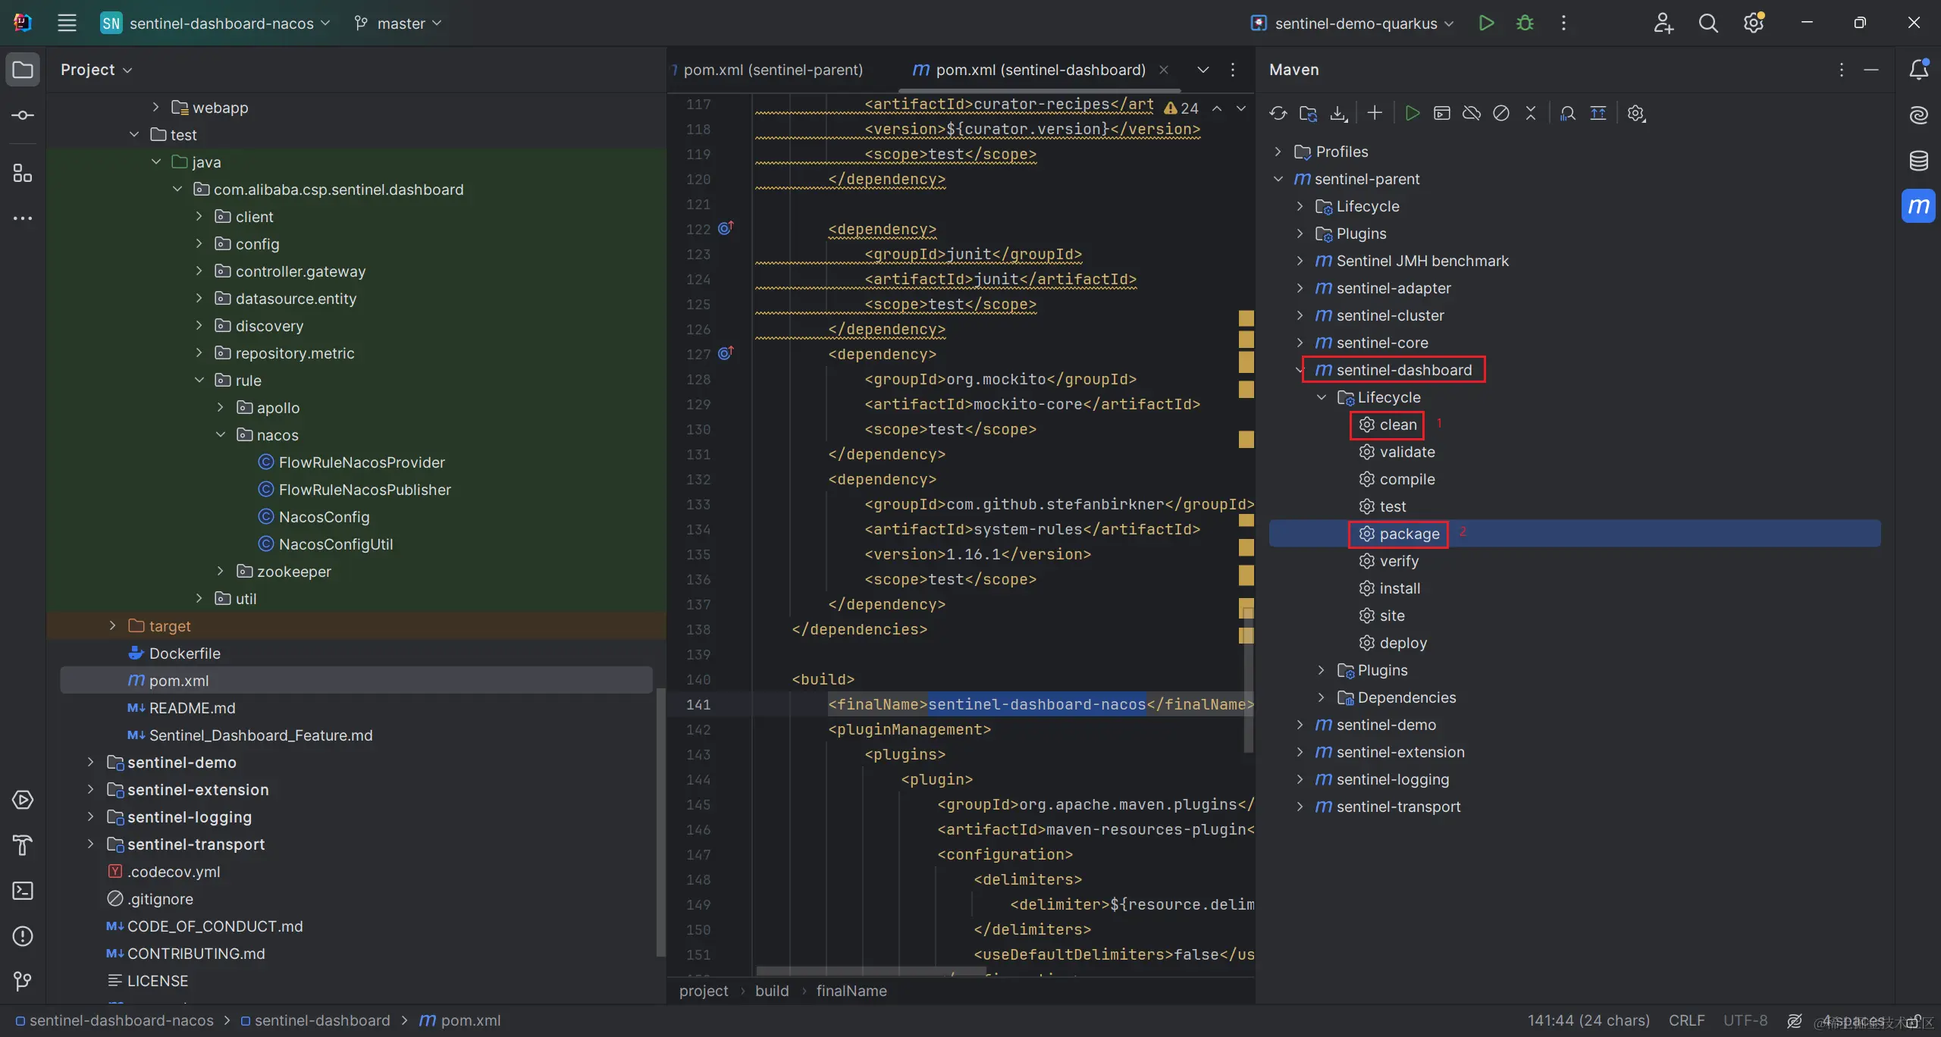The width and height of the screenshot is (1941, 1037).
Task: Generate sources and update folders icon
Action: [x=1308, y=114]
